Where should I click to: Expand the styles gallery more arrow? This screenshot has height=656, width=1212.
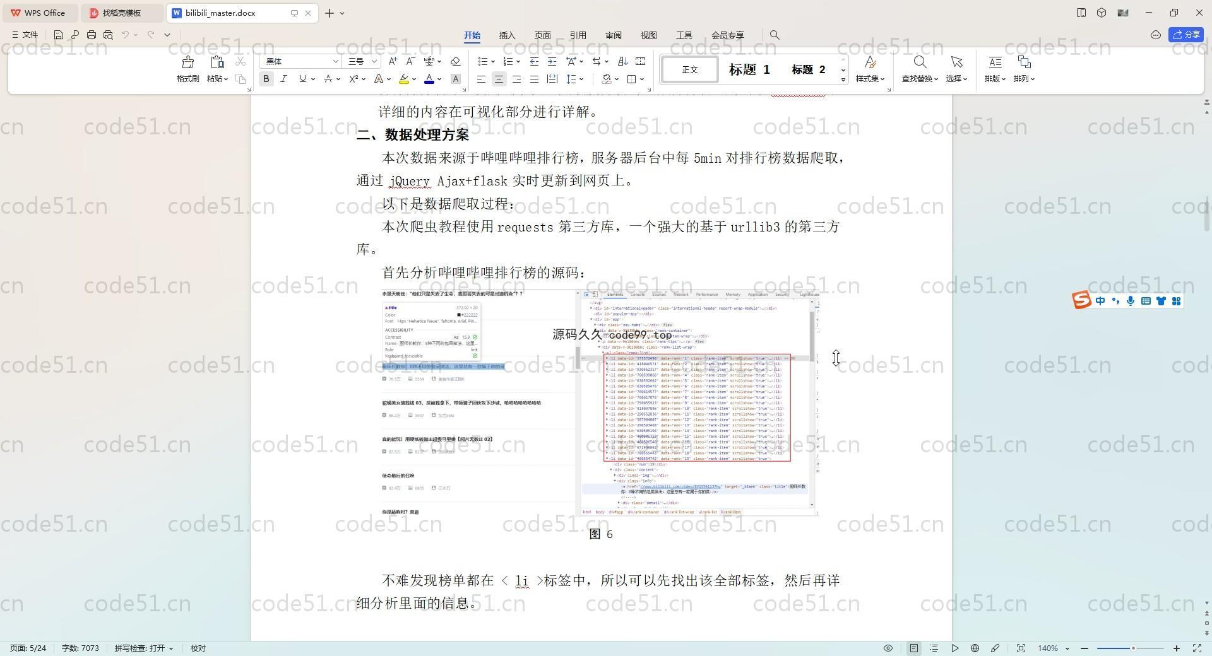pos(843,80)
